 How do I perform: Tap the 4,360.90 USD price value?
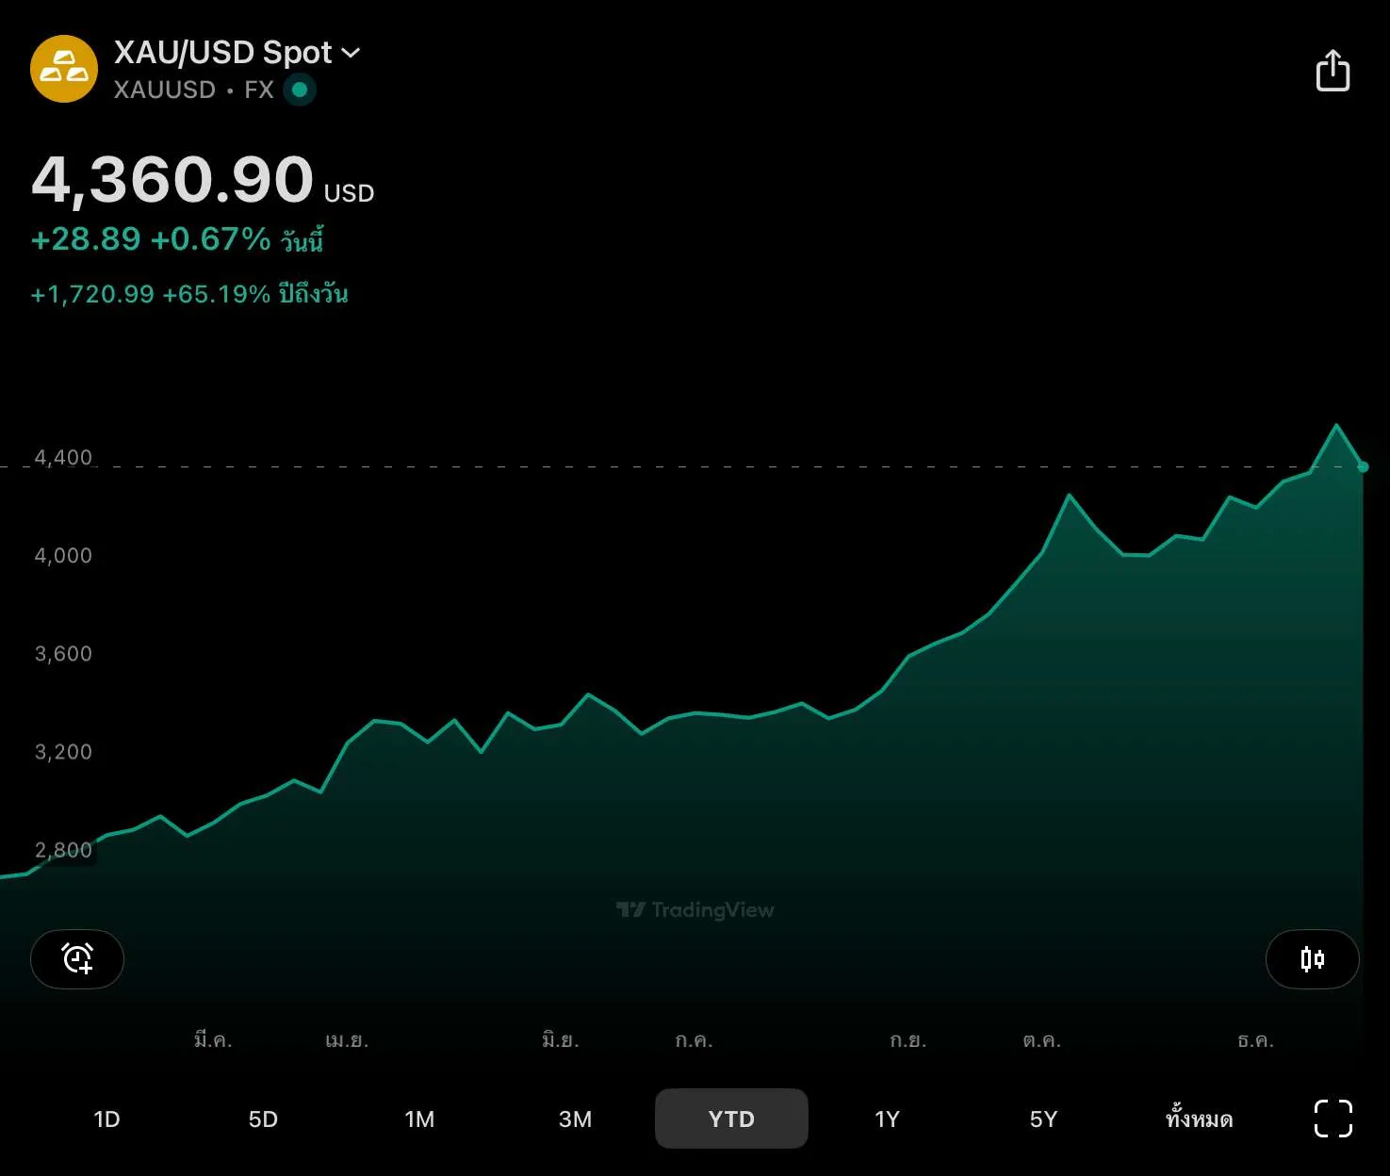[173, 179]
